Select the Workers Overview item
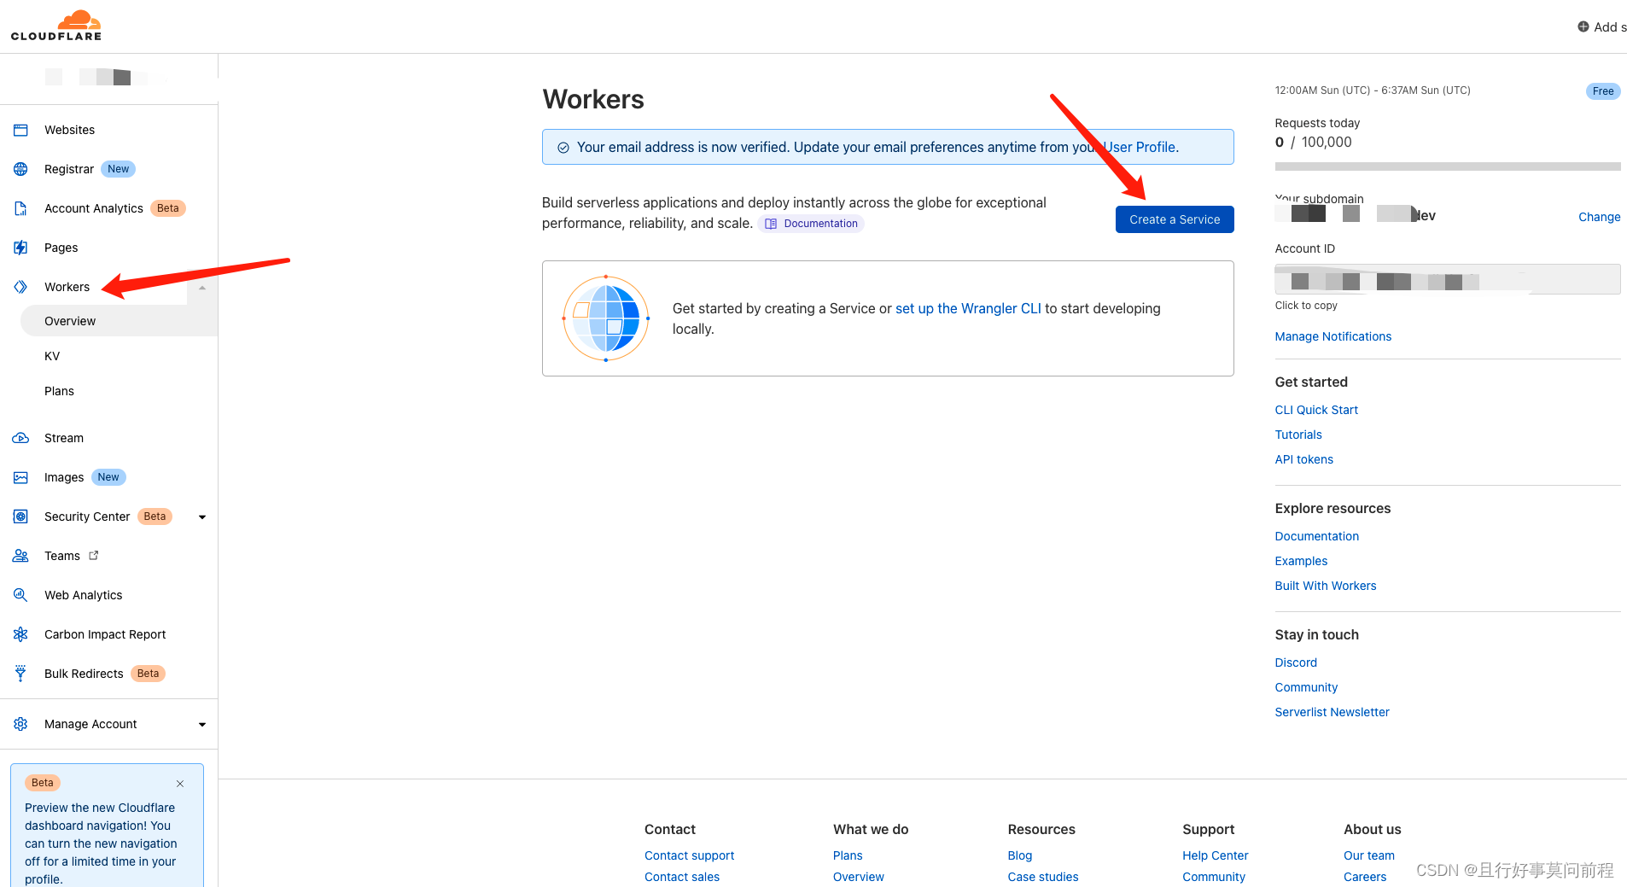Image resolution: width=1627 pixels, height=887 pixels. click(x=119, y=321)
